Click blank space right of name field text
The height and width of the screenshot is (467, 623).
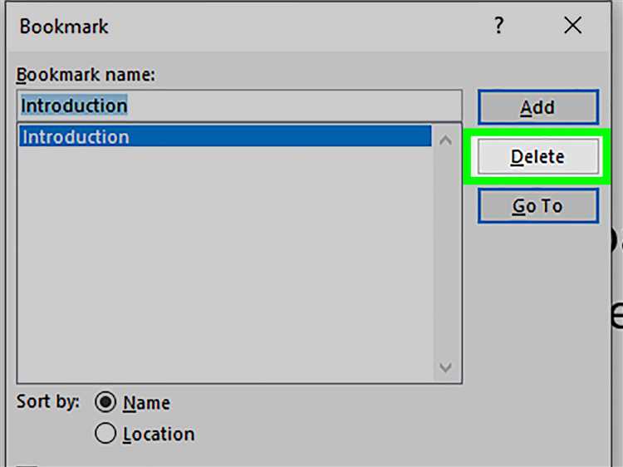click(x=294, y=106)
